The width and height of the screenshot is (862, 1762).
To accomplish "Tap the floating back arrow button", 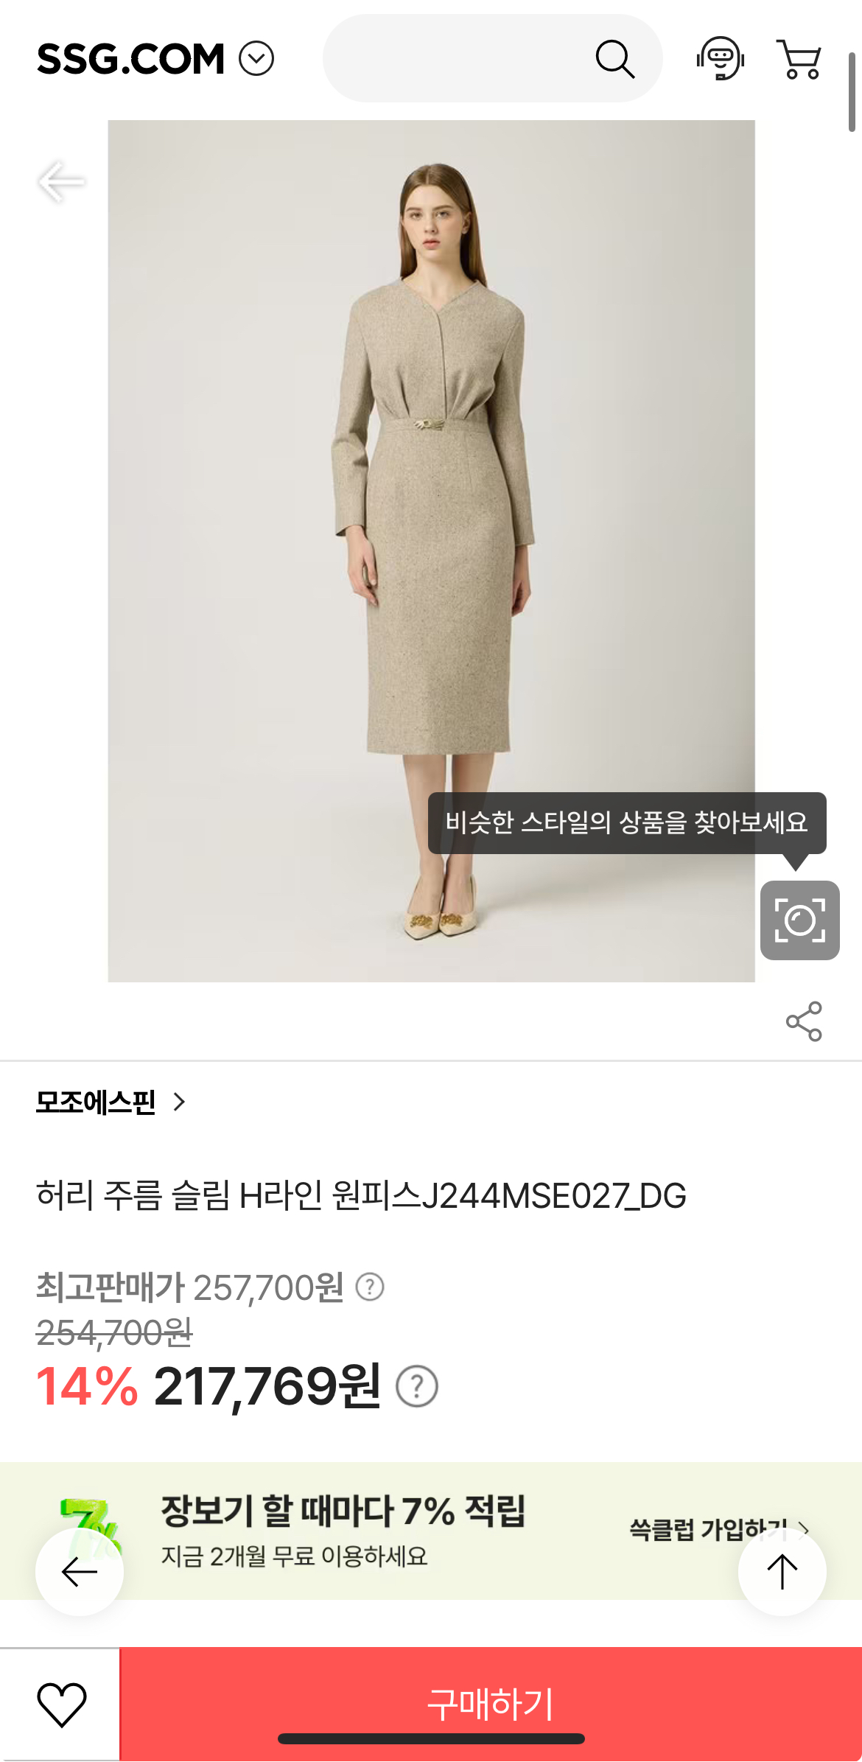I will tap(80, 1571).
